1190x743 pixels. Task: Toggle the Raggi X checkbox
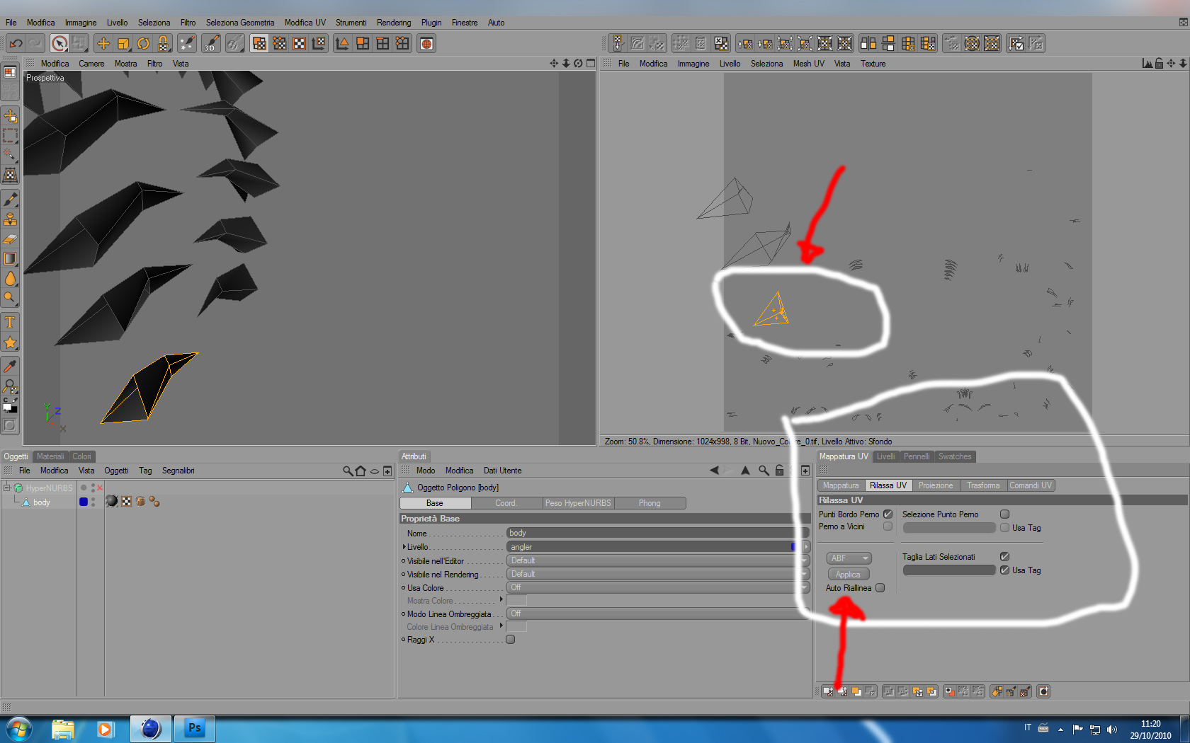(510, 640)
